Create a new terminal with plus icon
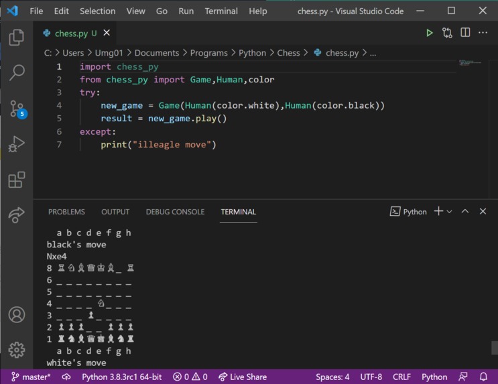The image size is (498, 384). tap(438, 211)
